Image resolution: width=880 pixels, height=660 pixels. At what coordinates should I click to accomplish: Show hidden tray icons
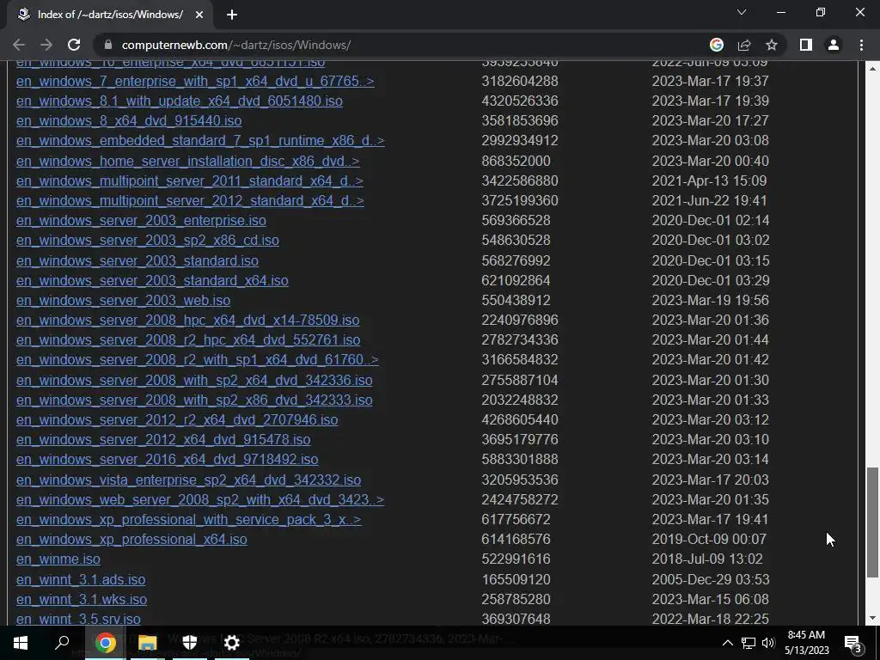(x=727, y=643)
